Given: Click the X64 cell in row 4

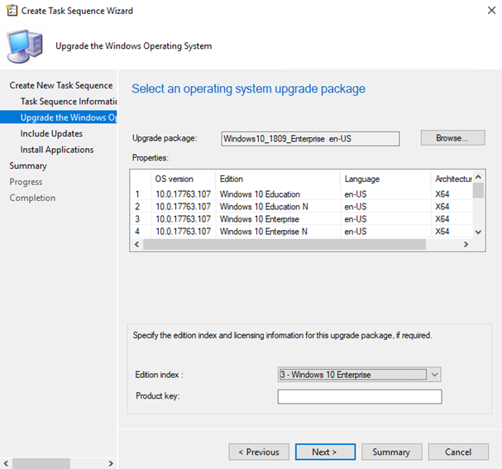Looking at the screenshot, I should click(x=442, y=232).
